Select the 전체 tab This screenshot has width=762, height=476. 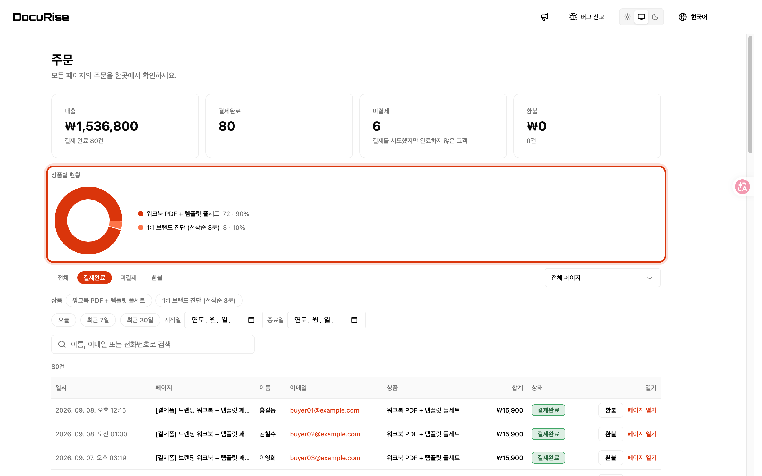click(63, 278)
